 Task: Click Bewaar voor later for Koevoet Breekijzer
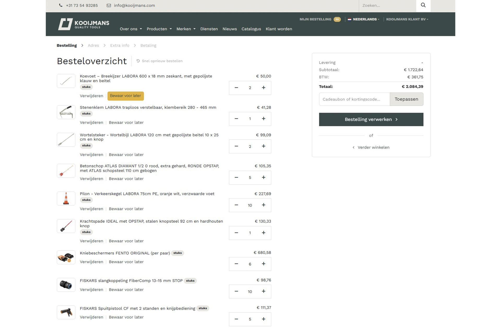click(x=126, y=96)
